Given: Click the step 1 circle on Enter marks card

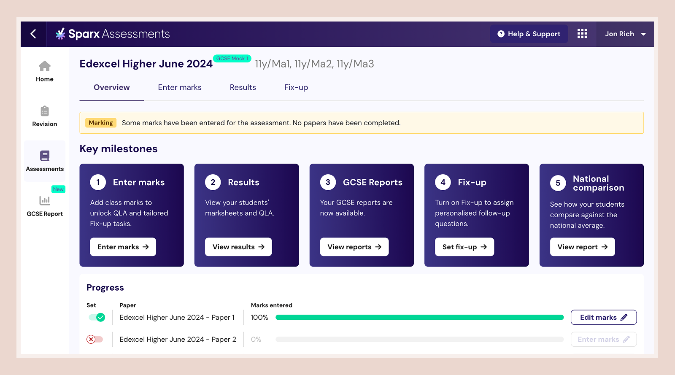Looking at the screenshot, I should tap(98, 182).
